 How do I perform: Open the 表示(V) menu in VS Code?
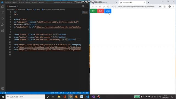coord(28,2)
